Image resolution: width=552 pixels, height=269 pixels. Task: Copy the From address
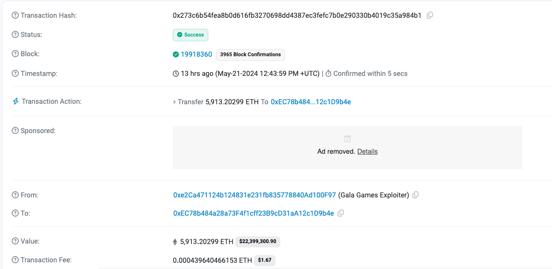(x=416, y=195)
